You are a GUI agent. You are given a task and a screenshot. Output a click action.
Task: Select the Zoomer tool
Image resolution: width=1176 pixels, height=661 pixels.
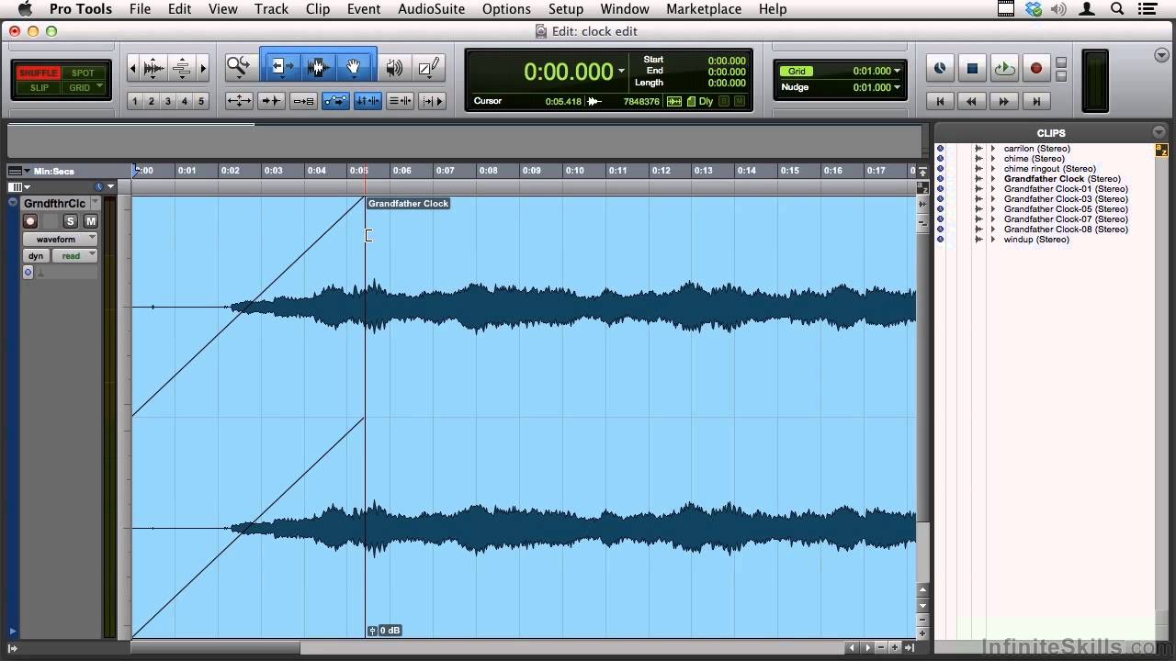pyautogui.click(x=239, y=67)
